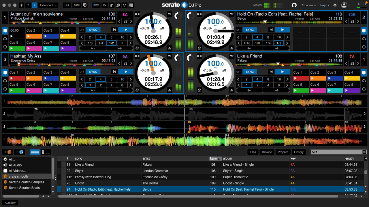
Task: Open the user account profile dropdown
Action: [x=345, y=5]
